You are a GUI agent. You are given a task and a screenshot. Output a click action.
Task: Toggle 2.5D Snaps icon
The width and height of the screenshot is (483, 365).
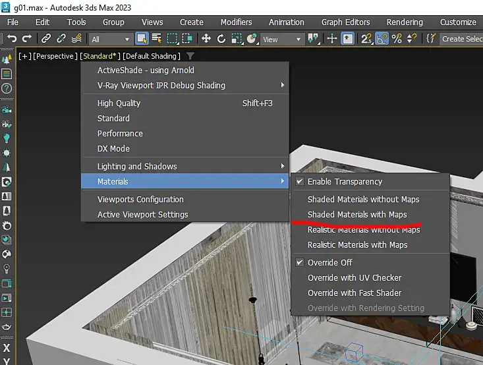click(366, 39)
